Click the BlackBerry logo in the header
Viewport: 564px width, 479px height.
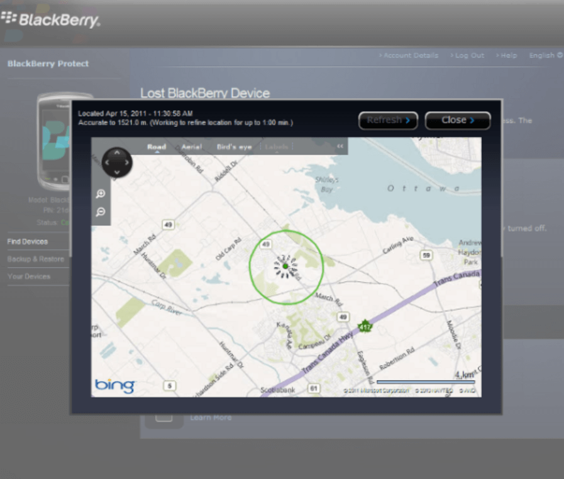(50, 19)
